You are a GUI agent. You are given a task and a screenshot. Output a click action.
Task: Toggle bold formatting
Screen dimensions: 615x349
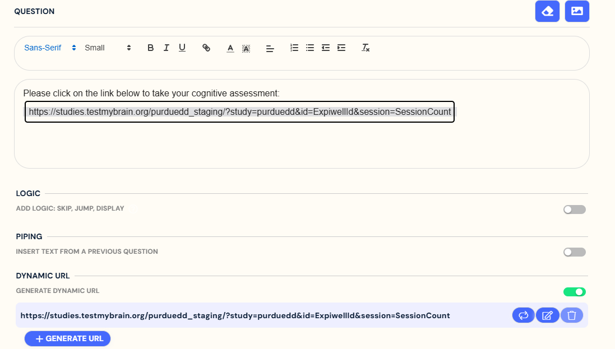click(x=150, y=48)
